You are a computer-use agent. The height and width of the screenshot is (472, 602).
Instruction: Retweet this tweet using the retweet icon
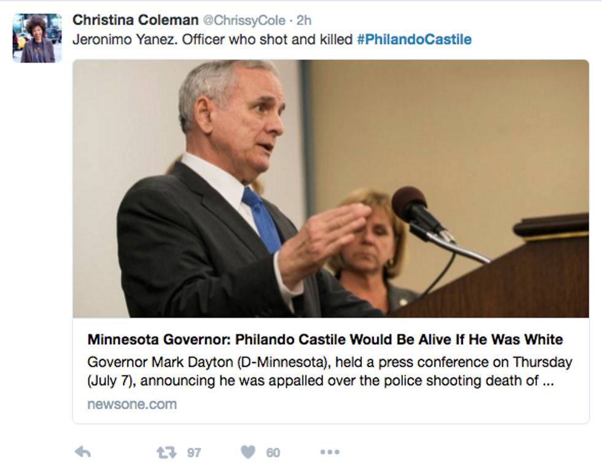[x=166, y=453]
